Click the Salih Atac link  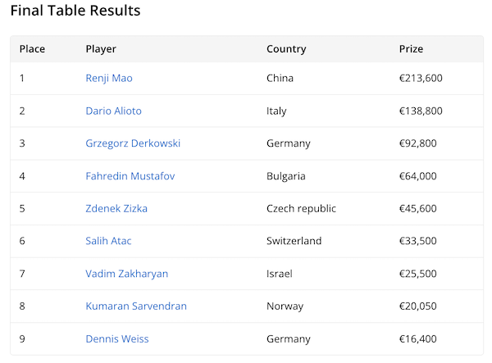point(108,241)
